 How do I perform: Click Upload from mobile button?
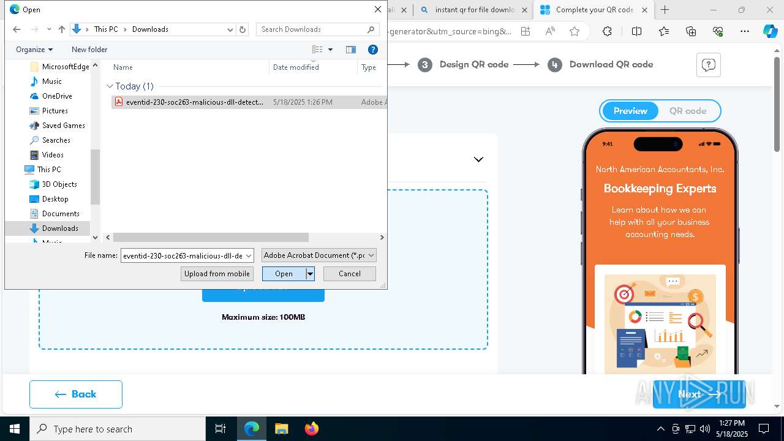coord(217,274)
